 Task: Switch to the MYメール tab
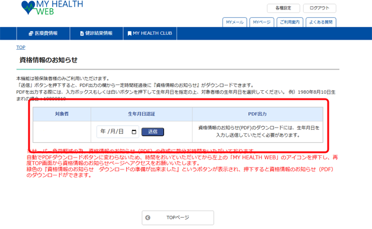pos(235,22)
